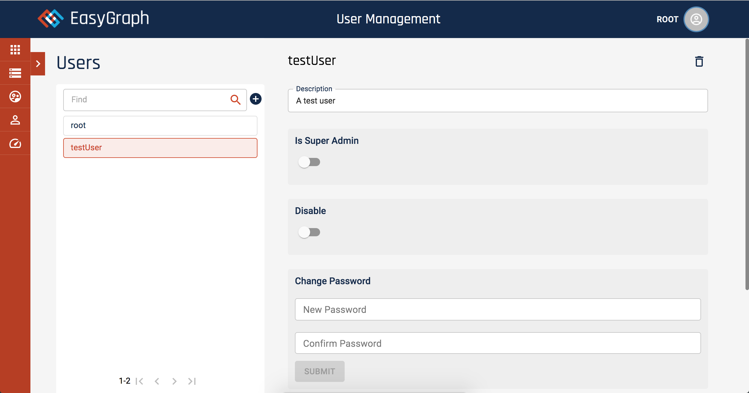This screenshot has width=749, height=393.
Task: Click the Find search field
Action: click(x=155, y=100)
